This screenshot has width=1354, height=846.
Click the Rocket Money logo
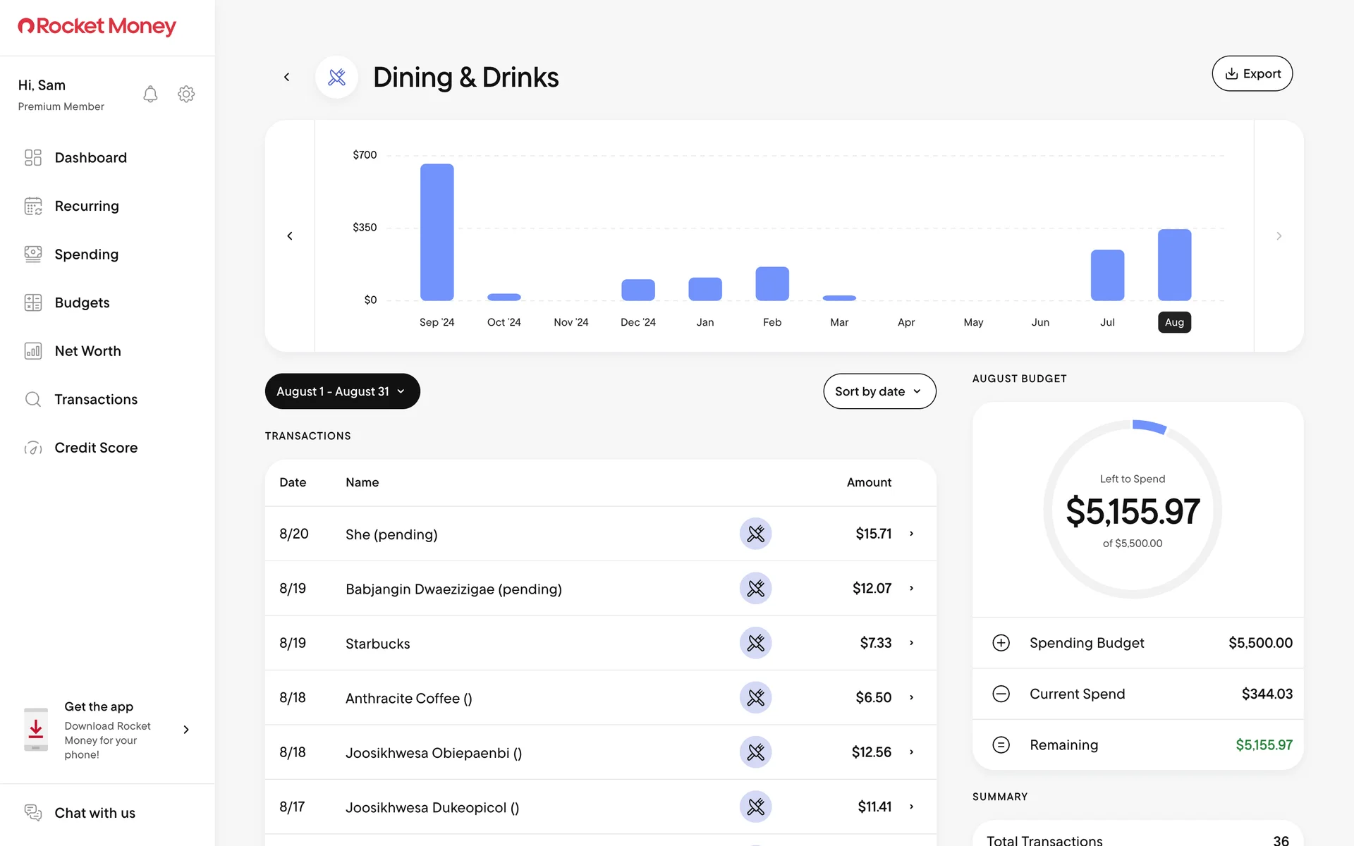97,27
